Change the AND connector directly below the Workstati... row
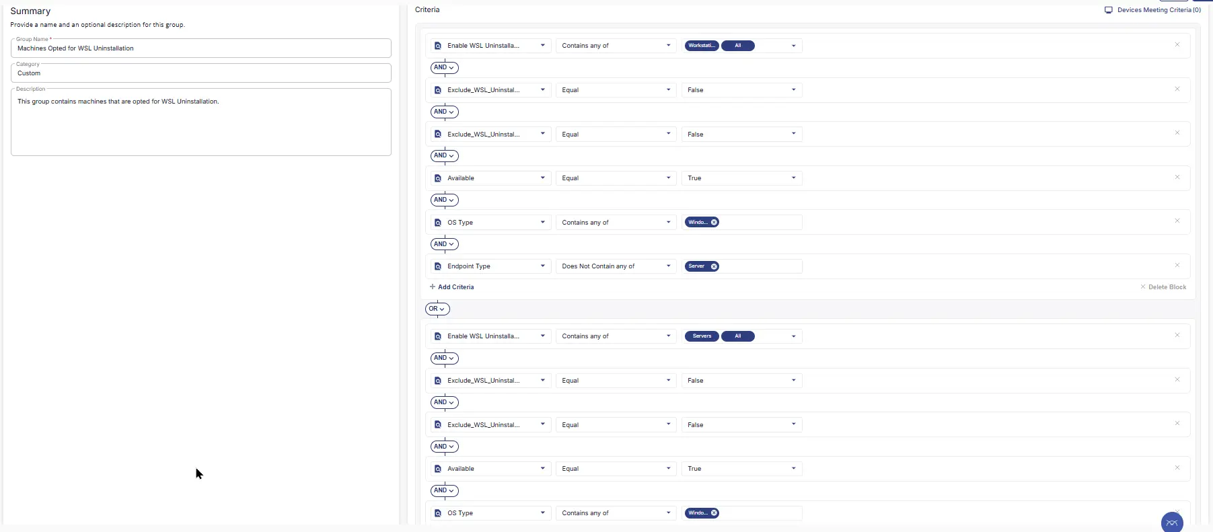 click(x=444, y=67)
